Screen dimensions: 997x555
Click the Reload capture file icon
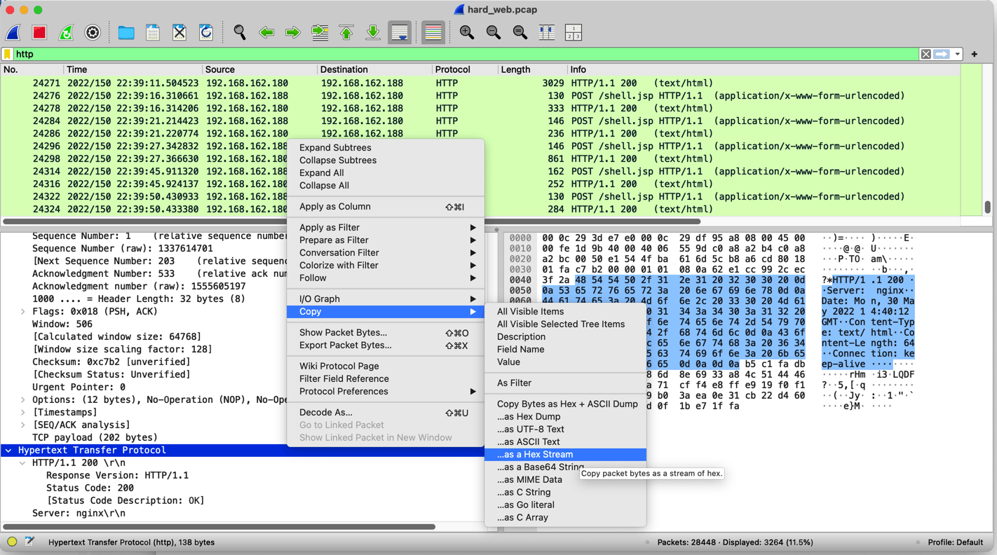click(206, 32)
